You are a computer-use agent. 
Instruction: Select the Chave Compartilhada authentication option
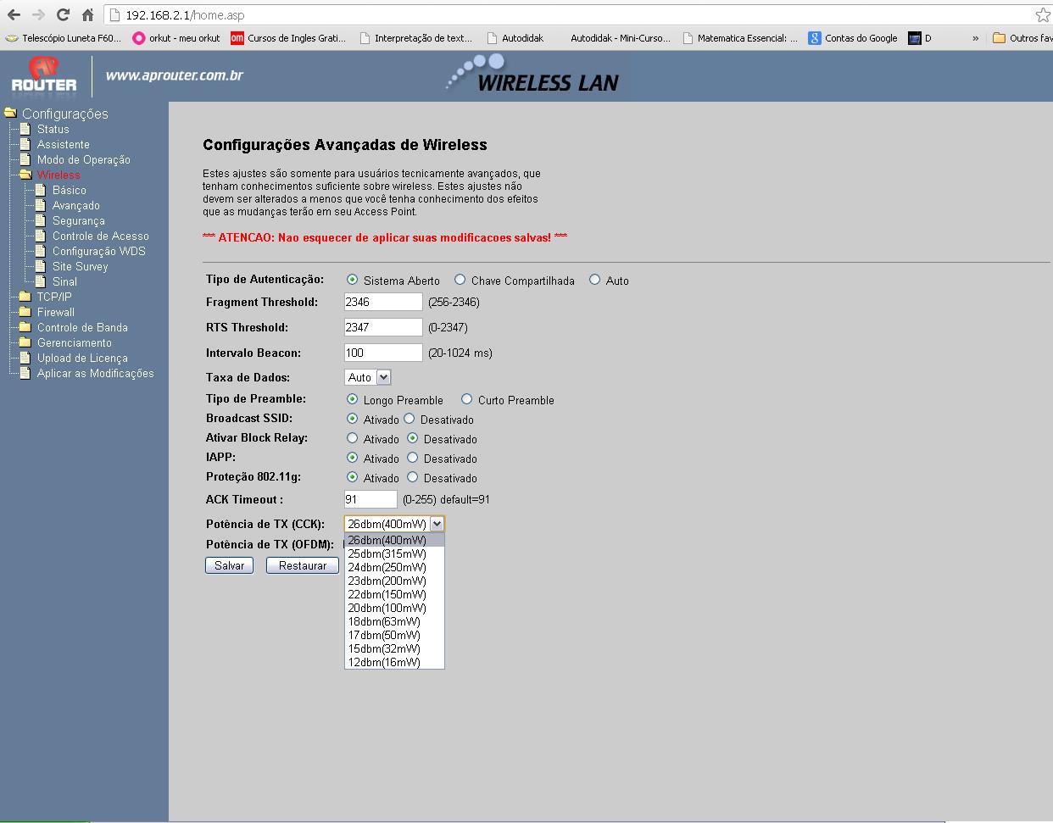[x=460, y=280]
